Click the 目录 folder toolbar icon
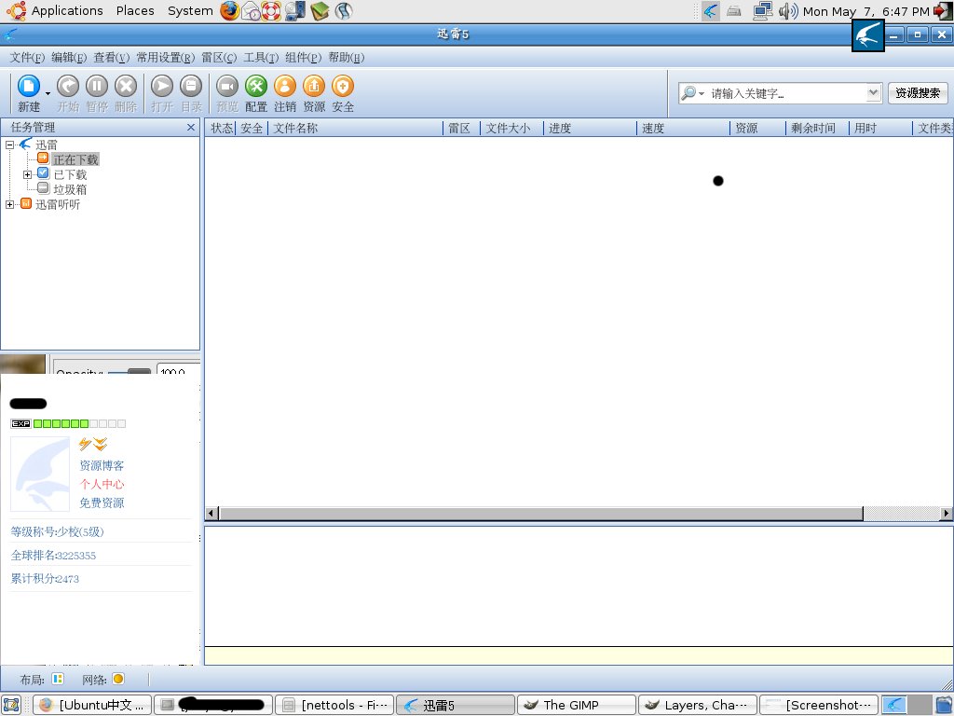954x716 pixels. point(191,87)
